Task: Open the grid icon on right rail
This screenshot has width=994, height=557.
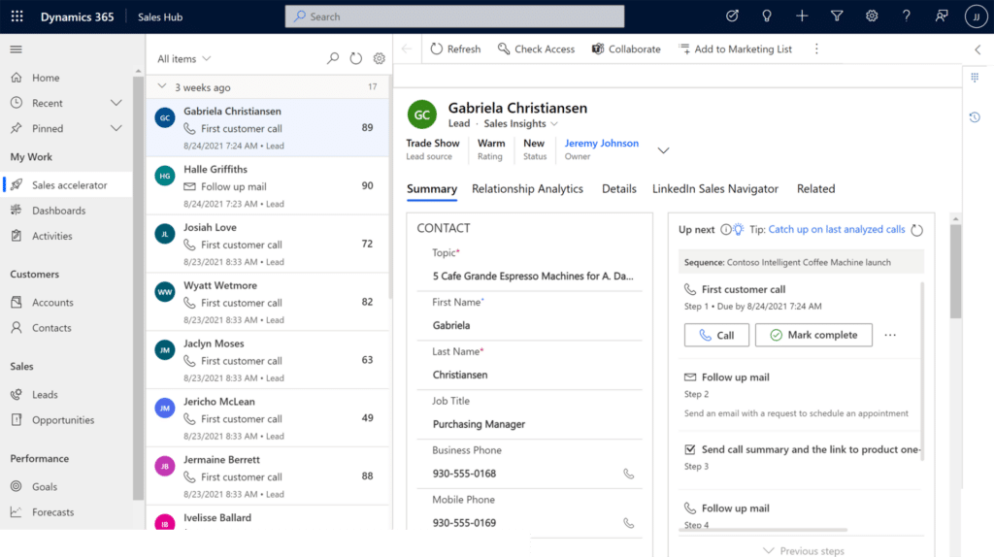Action: 975,78
